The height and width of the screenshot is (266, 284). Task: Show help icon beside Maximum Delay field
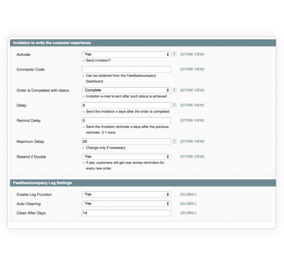pyautogui.click(x=174, y=141)
